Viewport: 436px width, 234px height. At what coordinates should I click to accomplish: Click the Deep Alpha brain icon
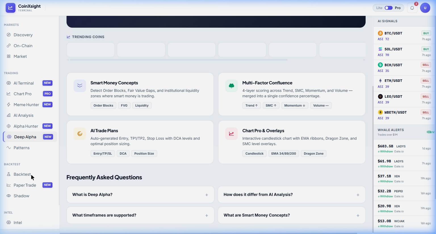pos(9,137)
